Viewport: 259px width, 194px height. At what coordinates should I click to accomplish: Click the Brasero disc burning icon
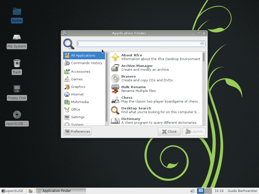click(115, 78)
